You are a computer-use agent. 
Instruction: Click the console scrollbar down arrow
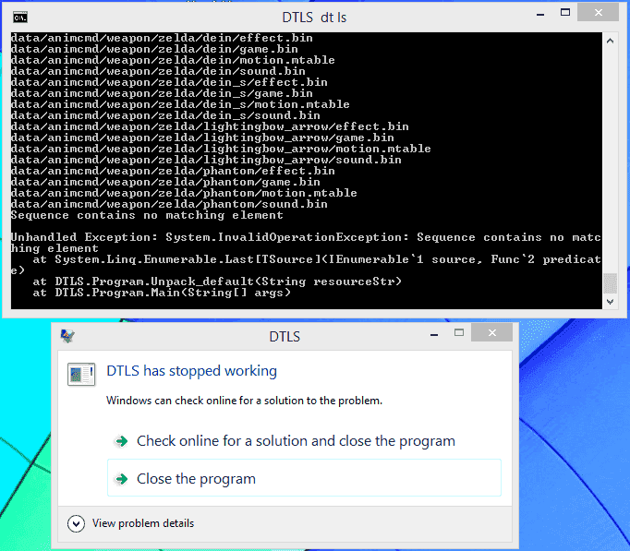pyautogui.click(x=610, y=302)
